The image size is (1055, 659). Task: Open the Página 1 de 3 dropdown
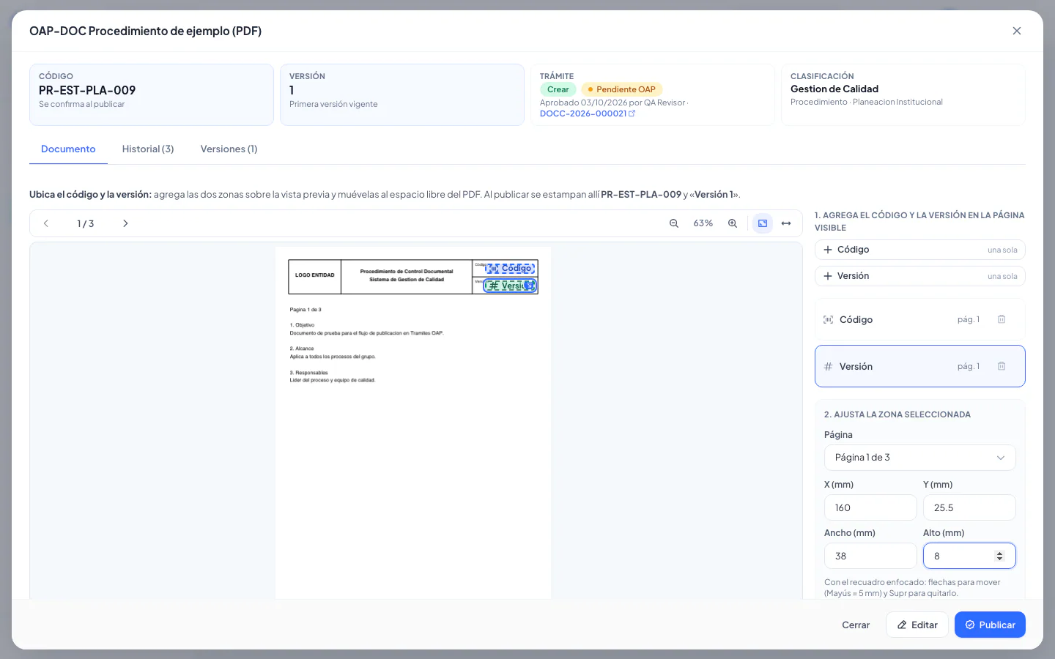pyautogui.click(x=919, y=458)
